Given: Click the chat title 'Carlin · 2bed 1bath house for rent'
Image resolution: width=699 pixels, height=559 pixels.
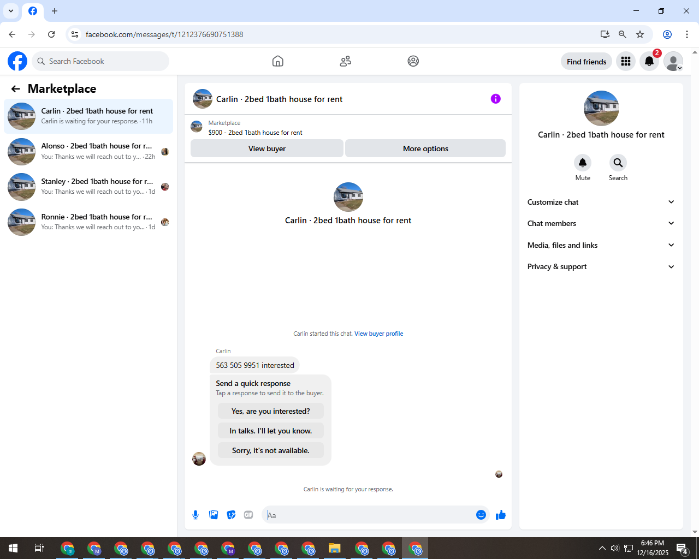Looking at the screenshot, I should pos(279,99).
